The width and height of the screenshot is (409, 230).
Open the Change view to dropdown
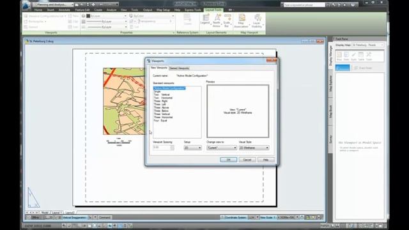[222, 148]
